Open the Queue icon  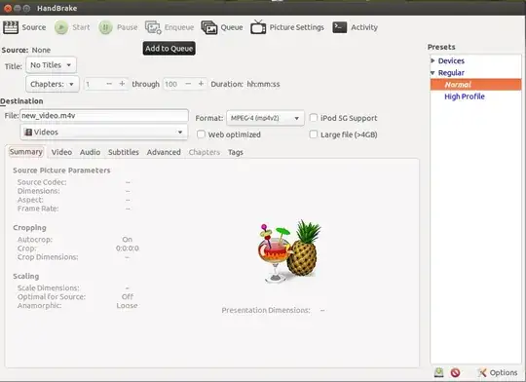209,27
